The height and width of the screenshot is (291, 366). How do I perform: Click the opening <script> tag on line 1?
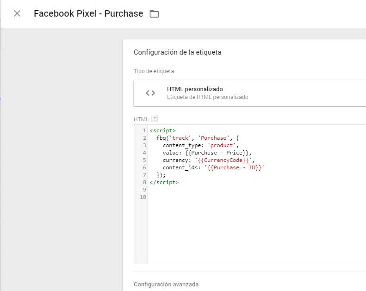click(x=162, y=130)
